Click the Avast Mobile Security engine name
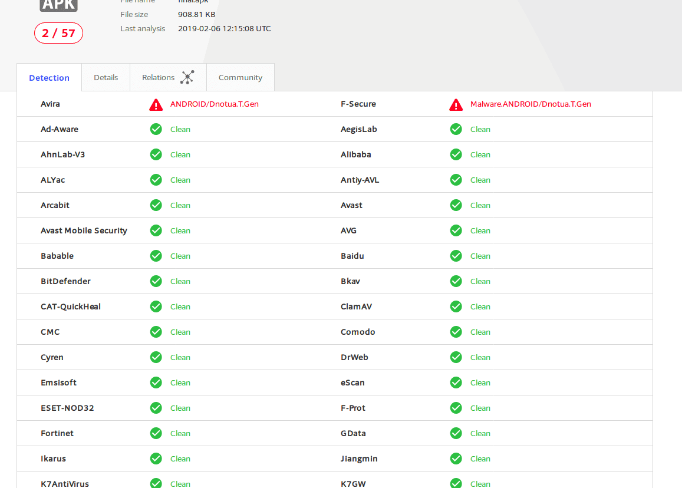 [x=84, y=230]
